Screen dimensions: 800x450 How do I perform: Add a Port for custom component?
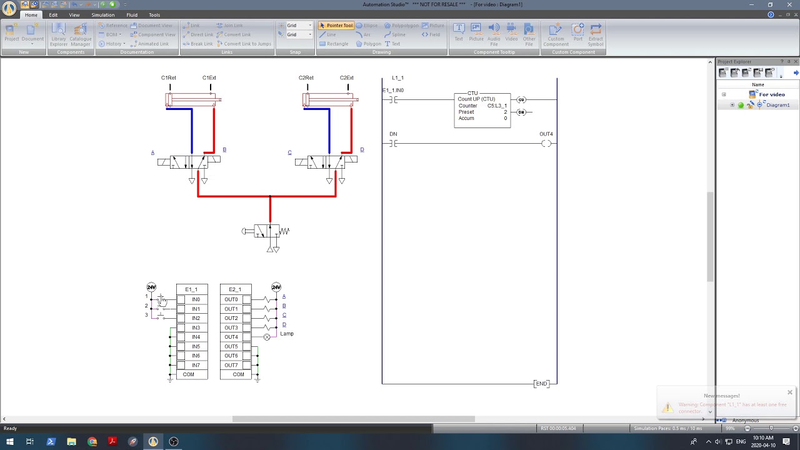point(578,32)
